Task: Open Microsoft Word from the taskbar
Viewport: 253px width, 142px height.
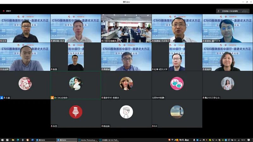Action: (x=32, y=140)
